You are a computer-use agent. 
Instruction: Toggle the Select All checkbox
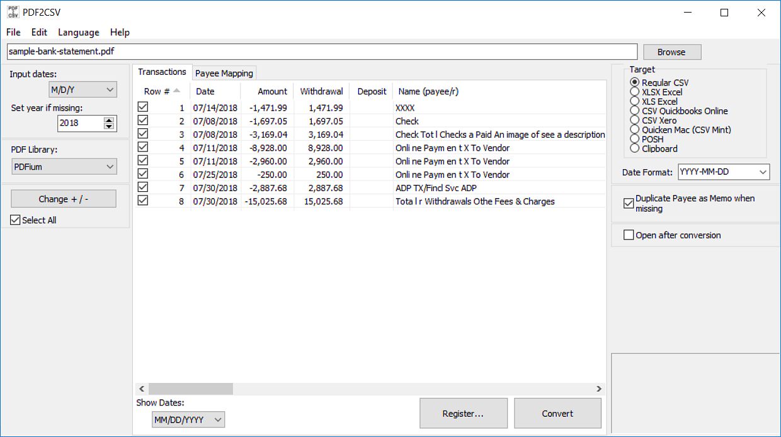(x=15, y=220)
